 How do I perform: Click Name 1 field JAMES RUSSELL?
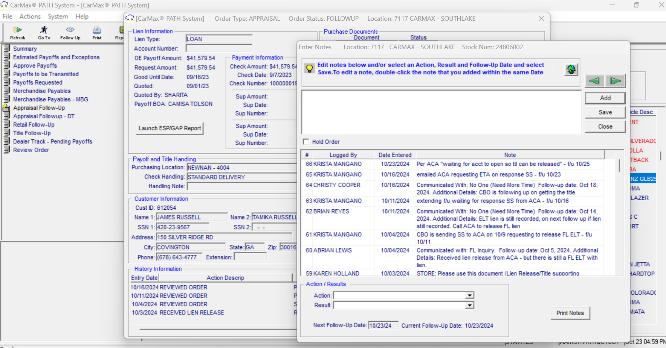(192, 217)
